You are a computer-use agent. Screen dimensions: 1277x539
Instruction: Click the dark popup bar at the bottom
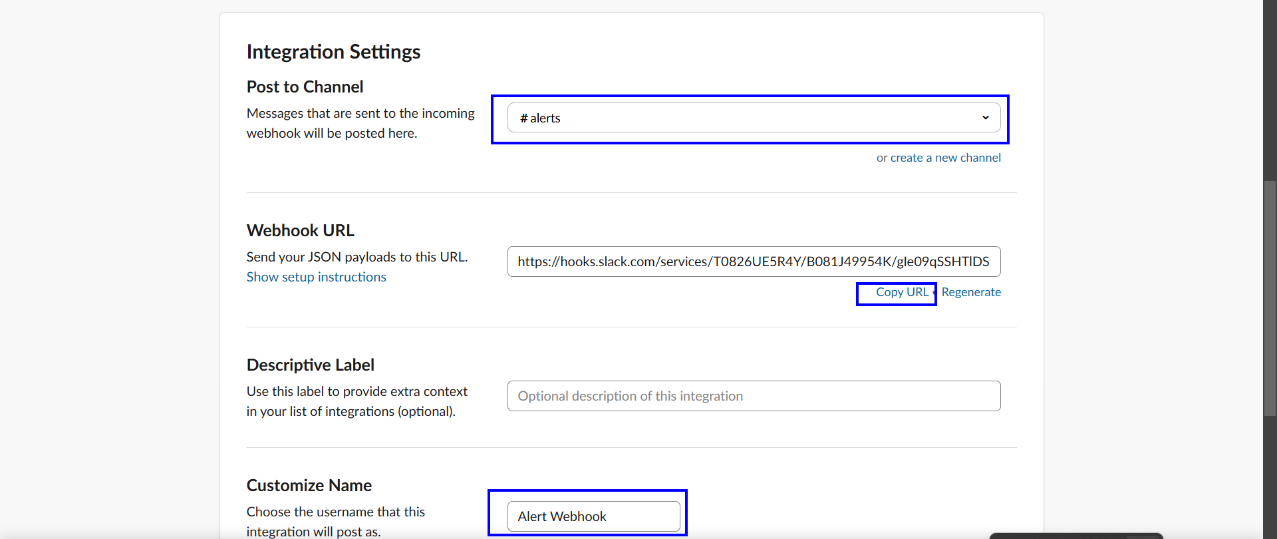tap(1075, 536)
